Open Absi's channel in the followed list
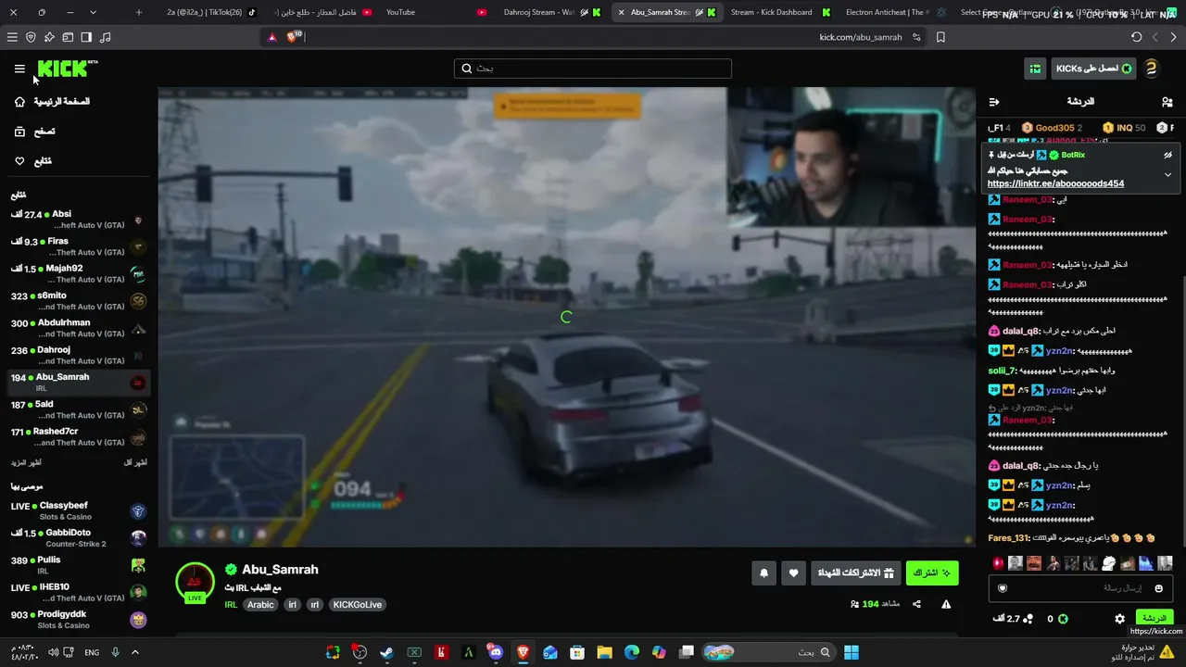This screenshot has width=1186, height=667. pyautogui.click(x=78, y=220)
